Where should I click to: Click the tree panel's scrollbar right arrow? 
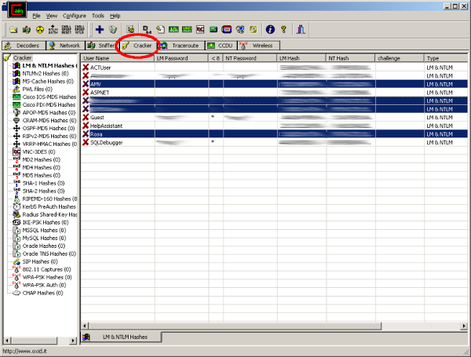(73, 341)
